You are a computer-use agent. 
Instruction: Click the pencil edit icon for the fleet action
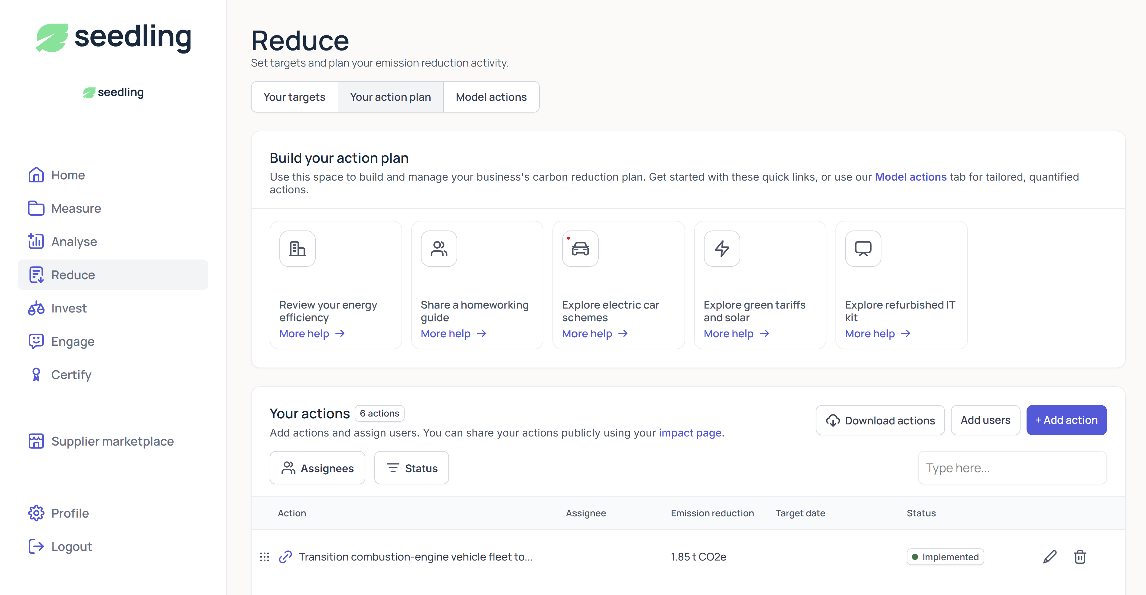pyautogui.click(x=1050, y=557)
